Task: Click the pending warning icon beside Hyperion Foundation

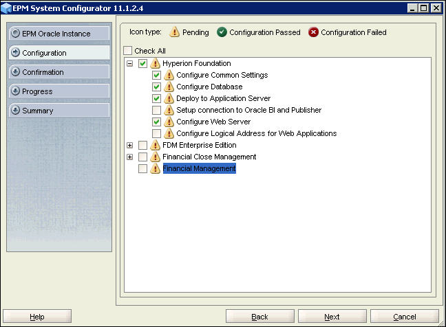Action: tap(155, 63)
